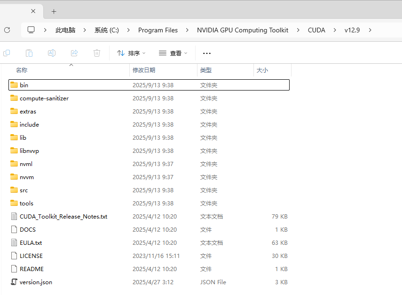Click the Rename toolbar icon

click(52, 53)
